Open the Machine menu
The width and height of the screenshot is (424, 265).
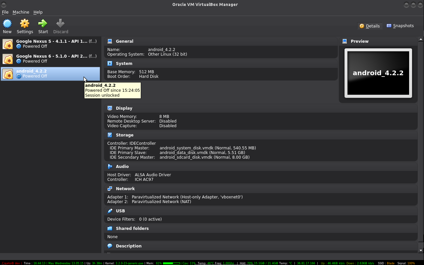pyautogui.click(x=21, y=12)
